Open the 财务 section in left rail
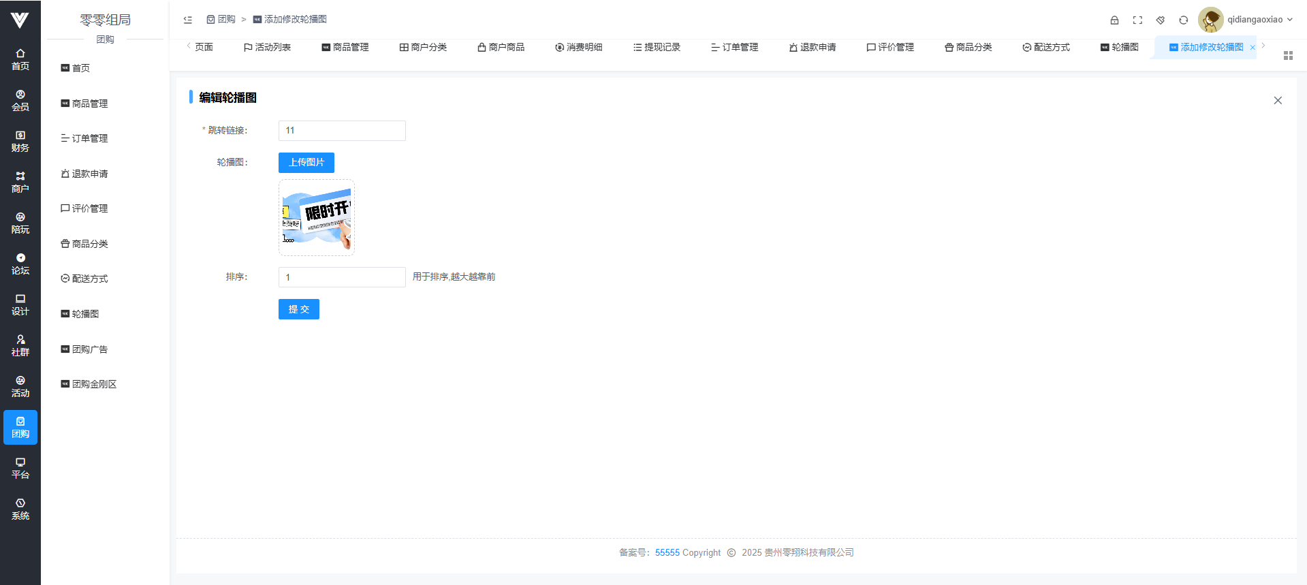 (x=20, y=142)
